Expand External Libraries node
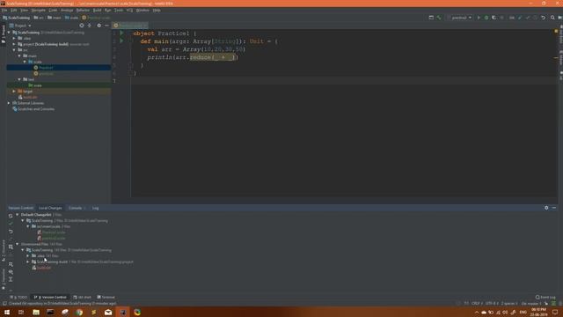The width and height of the screenshot is (563, 317). (9, 103)
